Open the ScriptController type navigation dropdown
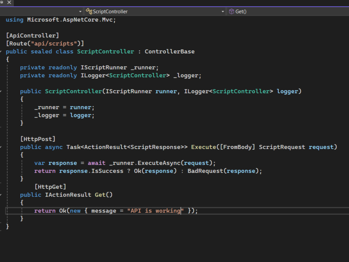Viewport: 349px width, 262px height. tap(155, 12)
